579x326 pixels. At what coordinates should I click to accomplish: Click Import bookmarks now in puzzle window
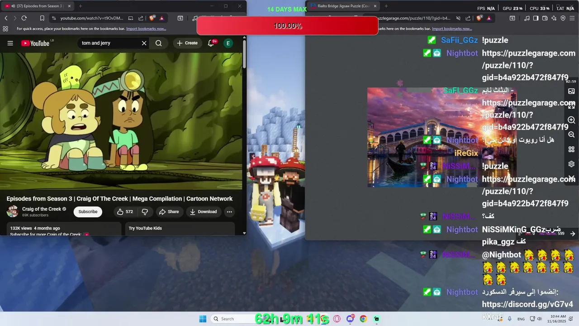[x=452, y=29]
